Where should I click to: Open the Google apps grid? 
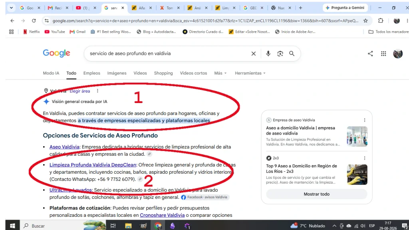[383, 54]
